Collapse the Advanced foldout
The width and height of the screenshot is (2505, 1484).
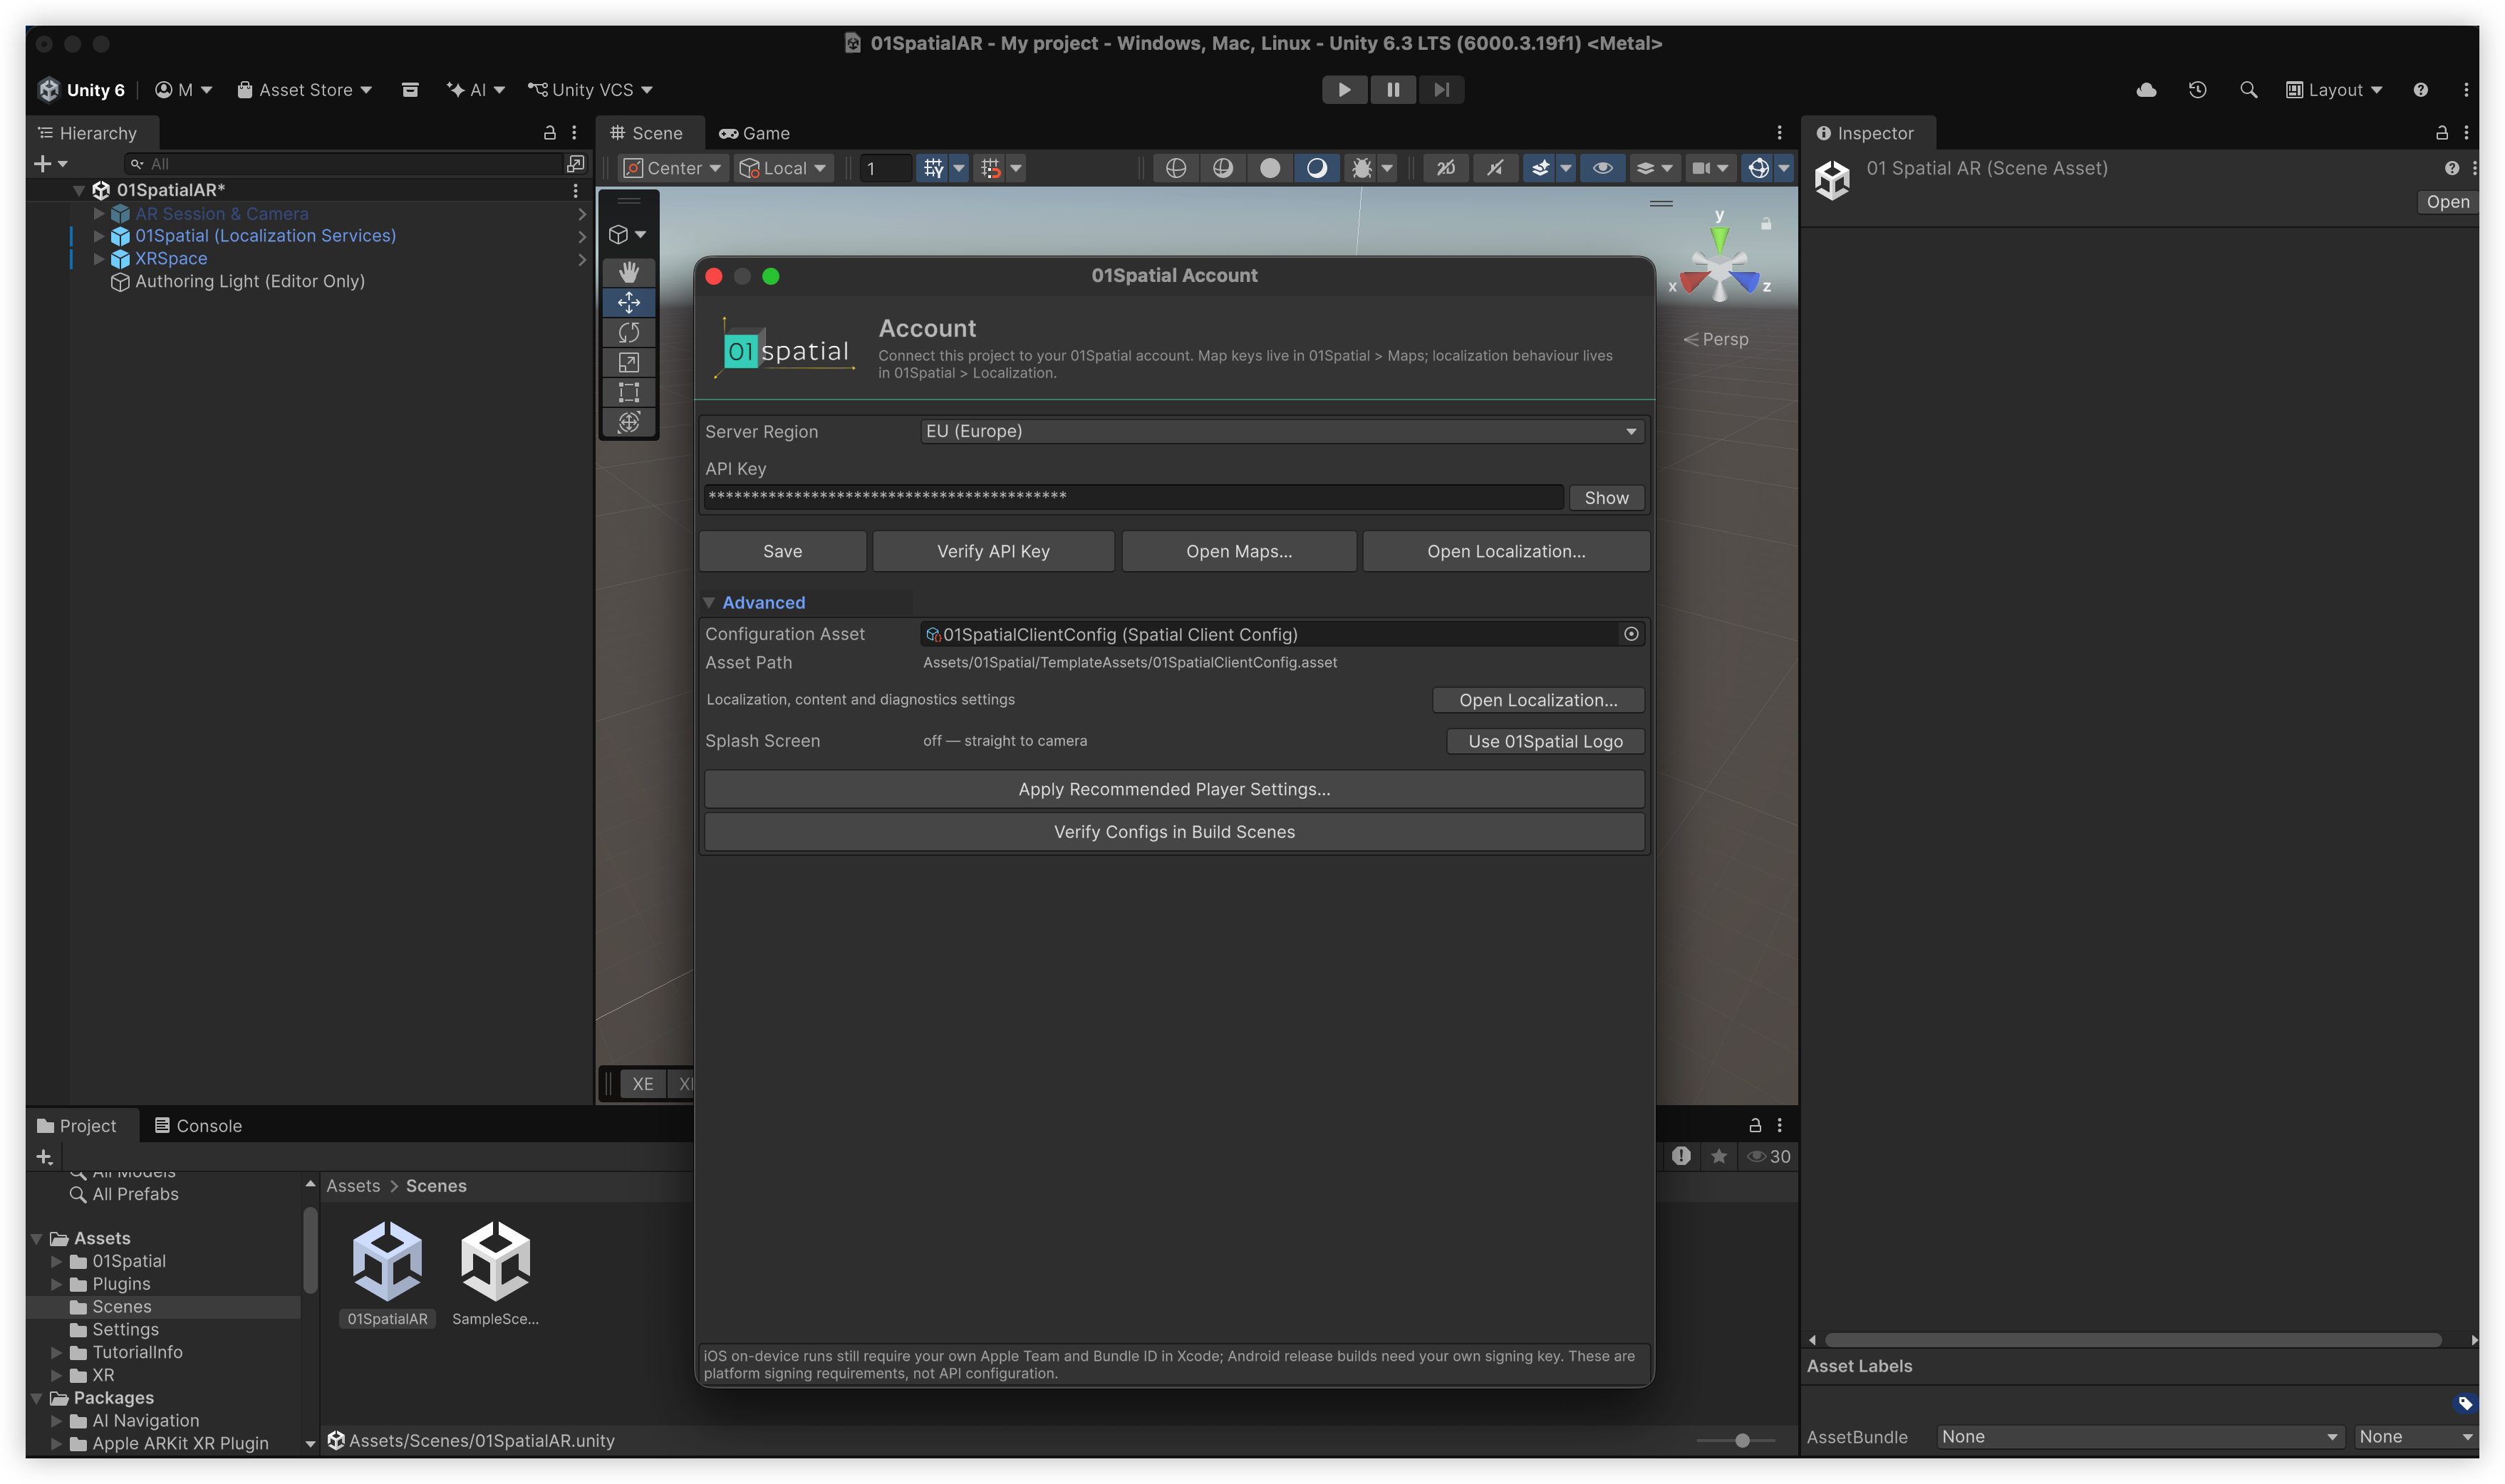click(710, 602)
